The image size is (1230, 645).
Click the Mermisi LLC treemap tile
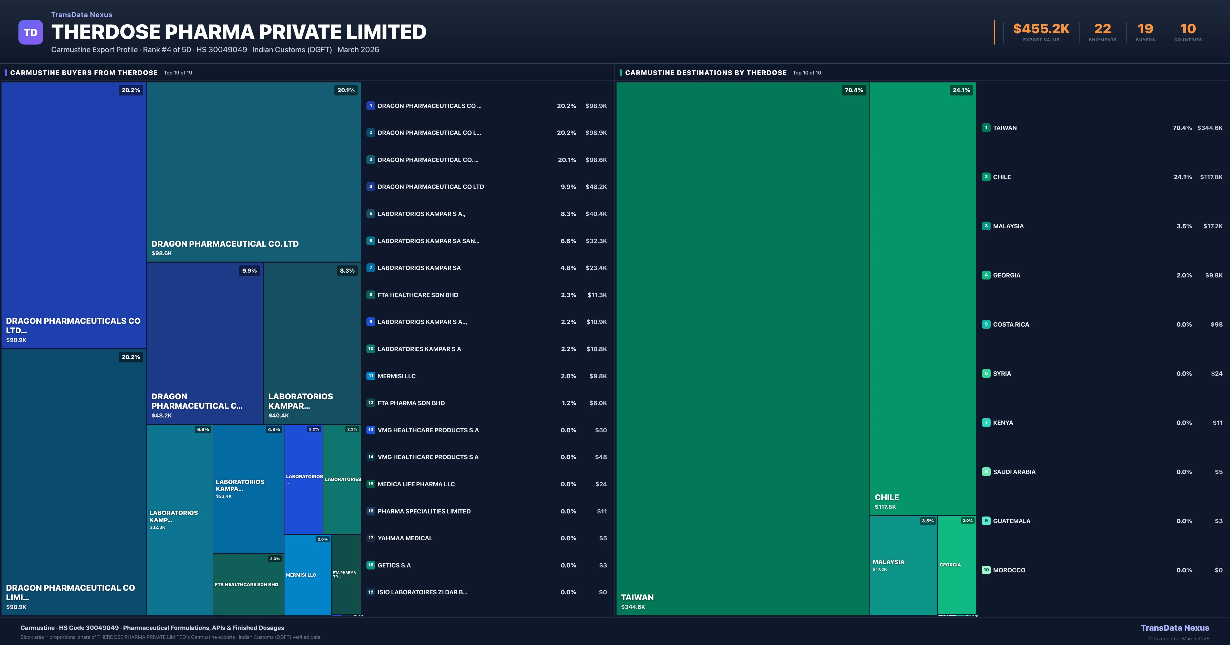(307, 575)
